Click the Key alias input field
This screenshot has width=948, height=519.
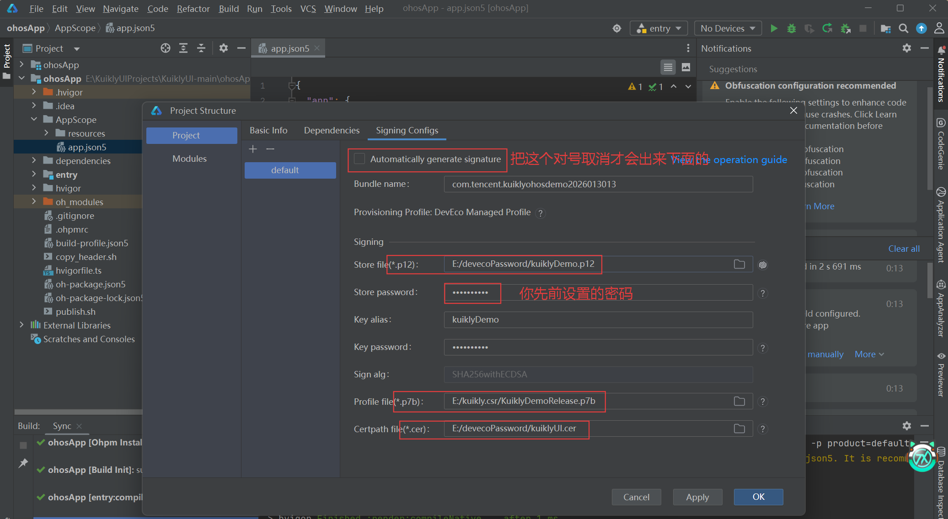(598, 320)
